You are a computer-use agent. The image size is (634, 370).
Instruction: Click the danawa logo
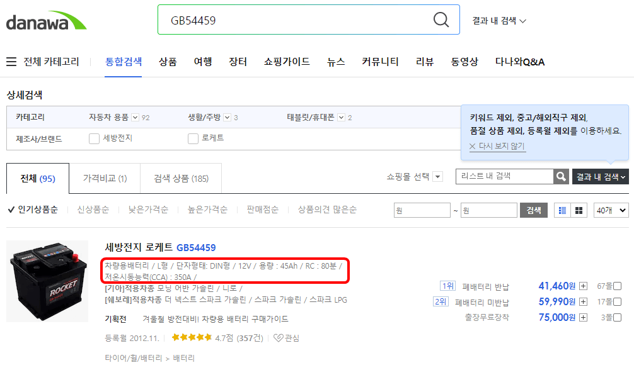(x=46, y=21)
